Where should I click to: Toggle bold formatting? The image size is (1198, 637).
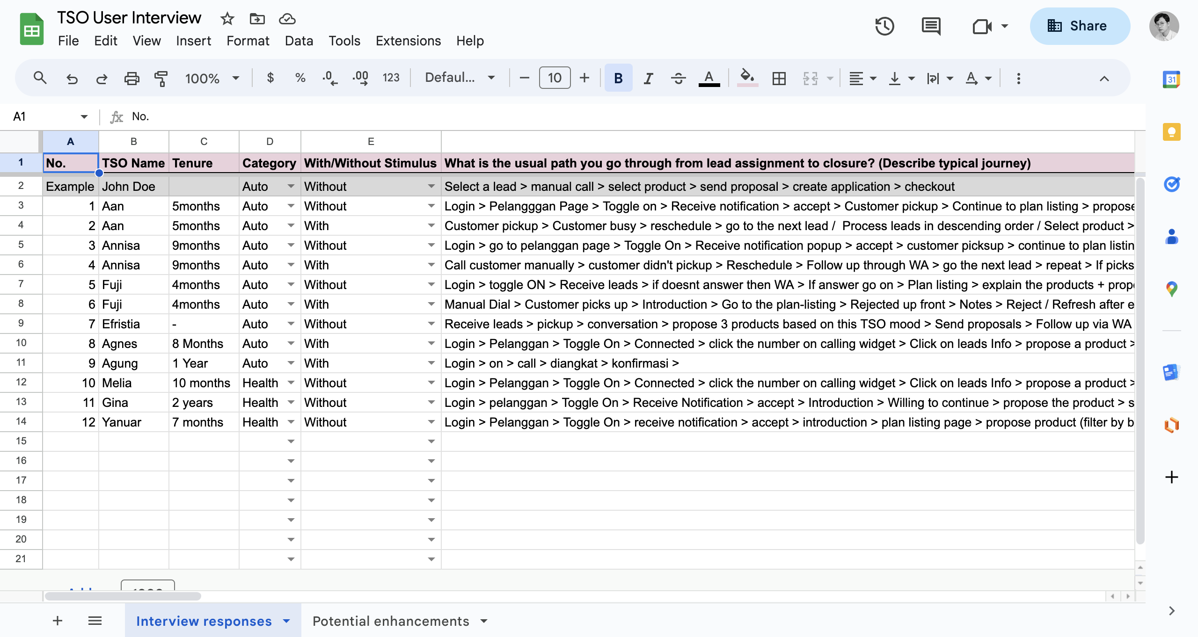pos(618,78)
